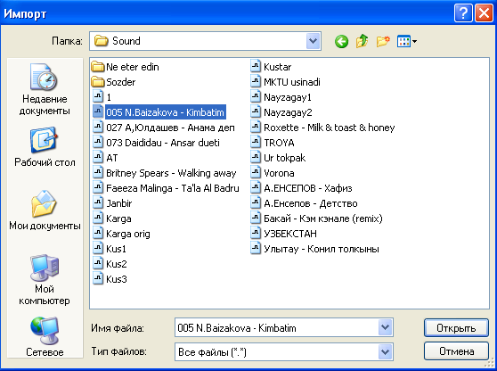Screen dimensions: 497x371
Task: Click the MKTU usinadi file icon
Action: pos(256,81)
